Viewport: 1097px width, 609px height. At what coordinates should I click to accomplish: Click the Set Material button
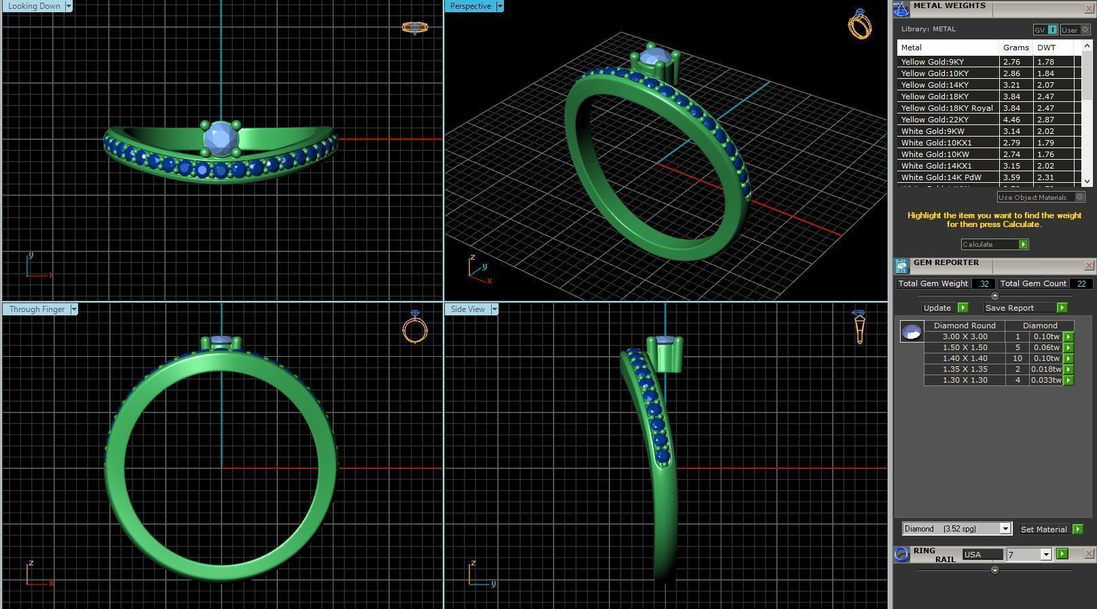coord(1043,529)
